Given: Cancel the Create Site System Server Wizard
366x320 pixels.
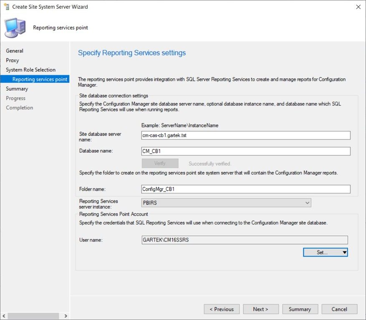Looking at the screenshot, I should coord(339,309).
